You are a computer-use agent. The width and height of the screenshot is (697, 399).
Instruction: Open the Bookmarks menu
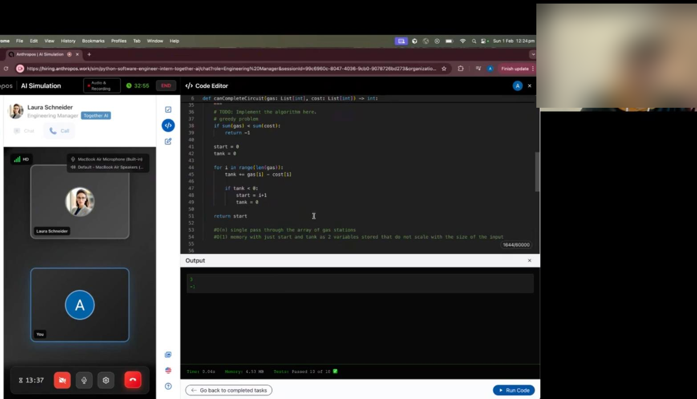point(93,41)
